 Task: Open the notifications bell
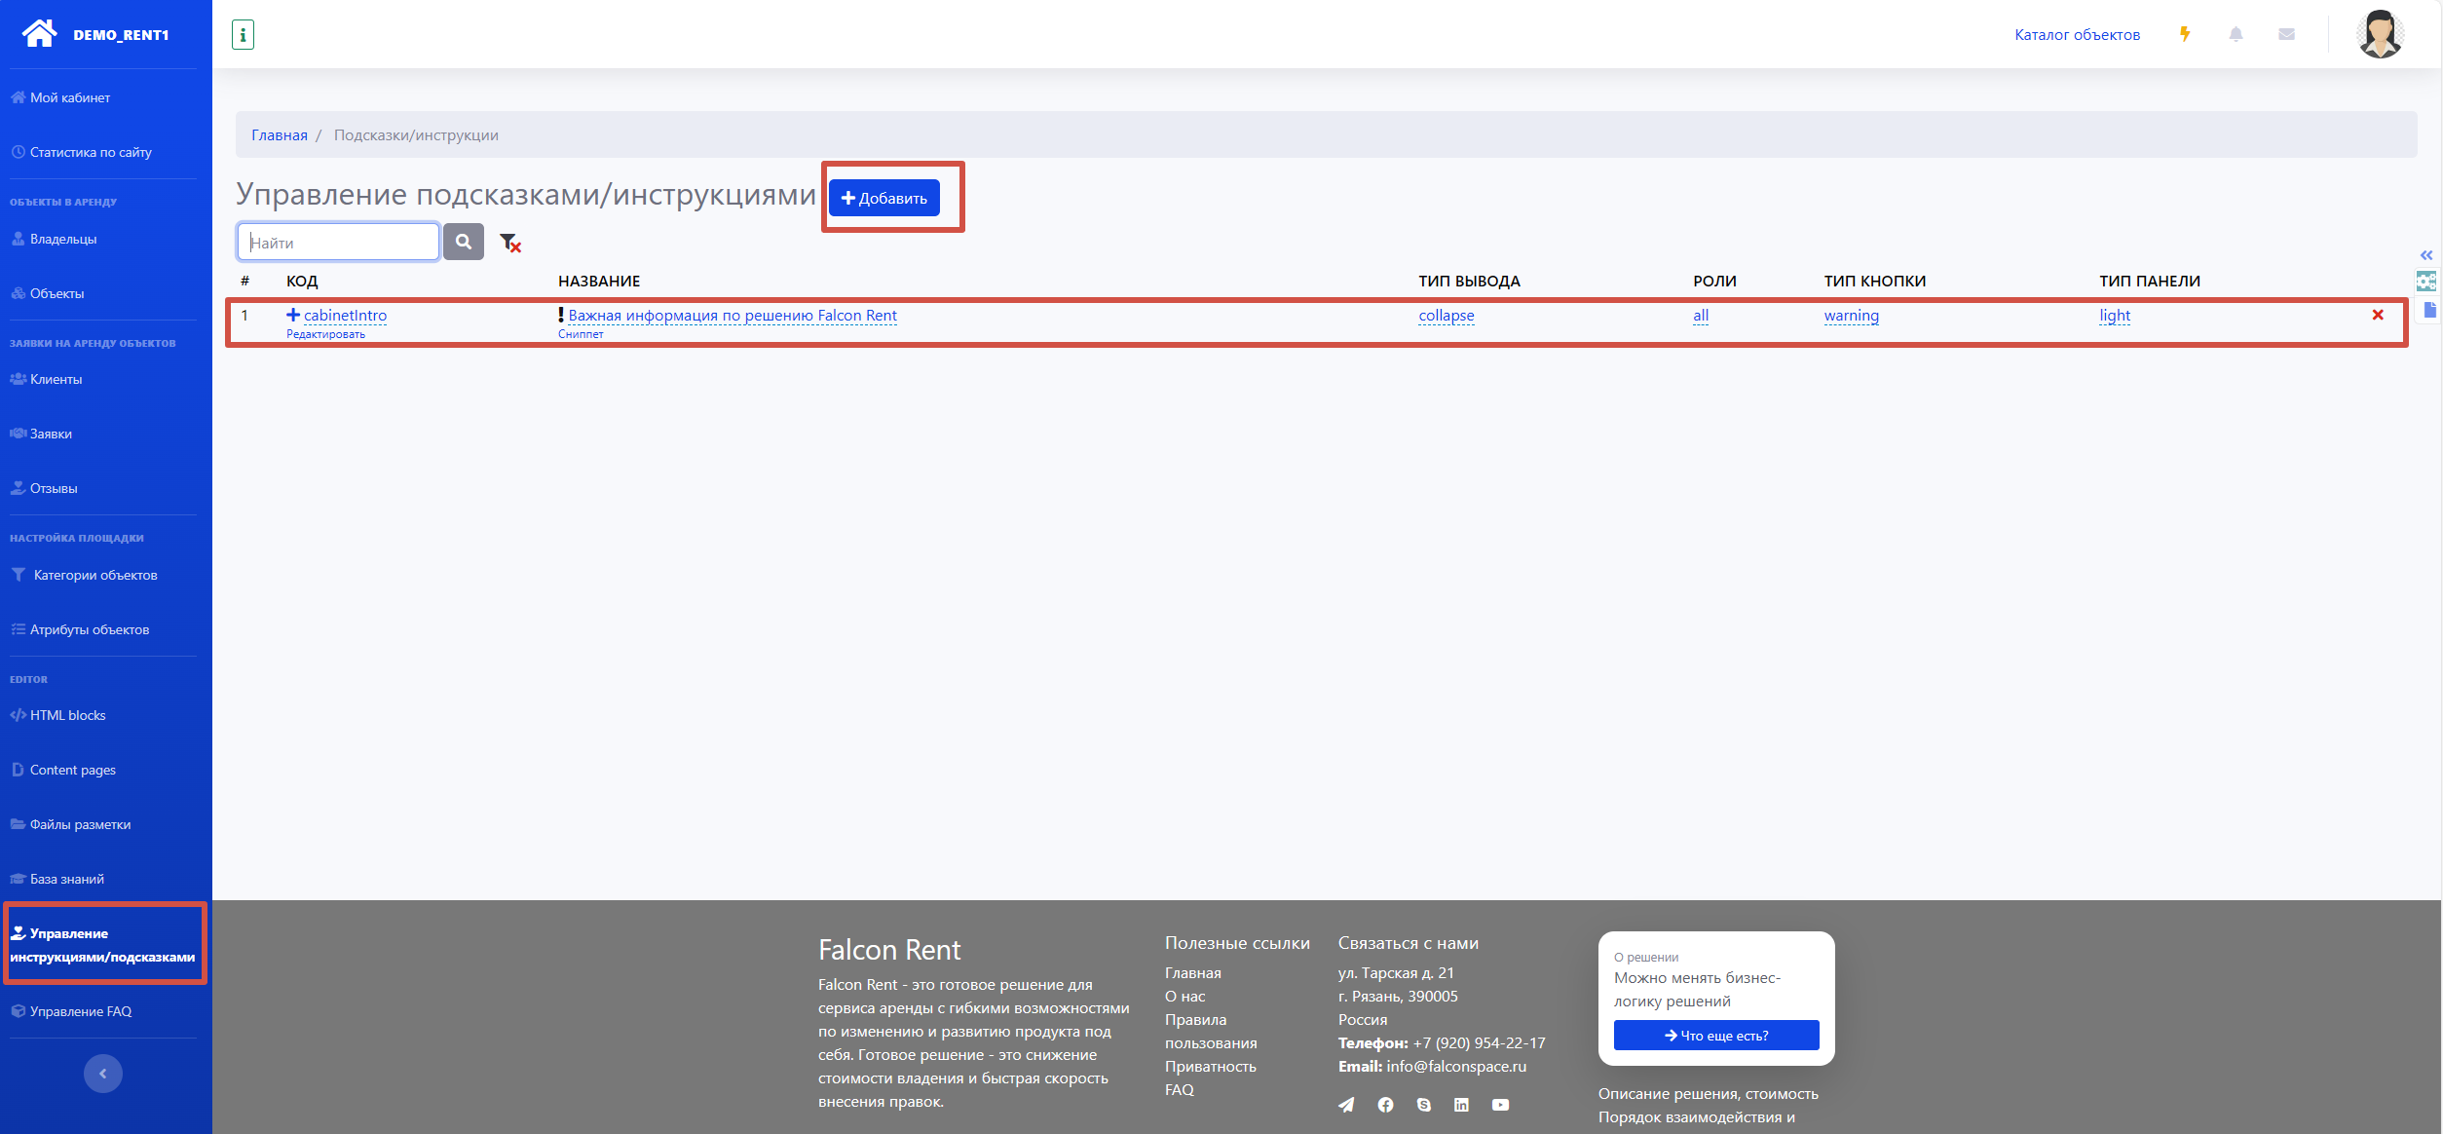pyautogui.click(x=2236, y=34)
